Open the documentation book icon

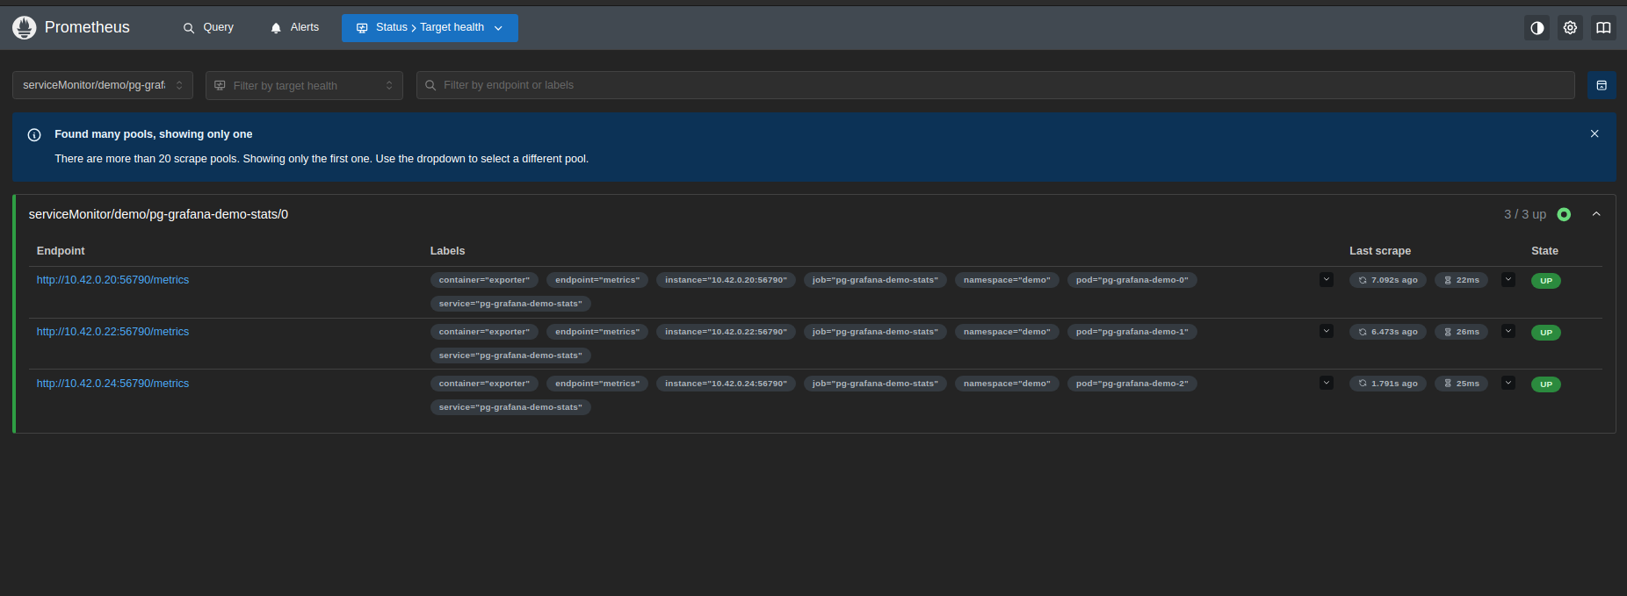[x=1603, y=28]
